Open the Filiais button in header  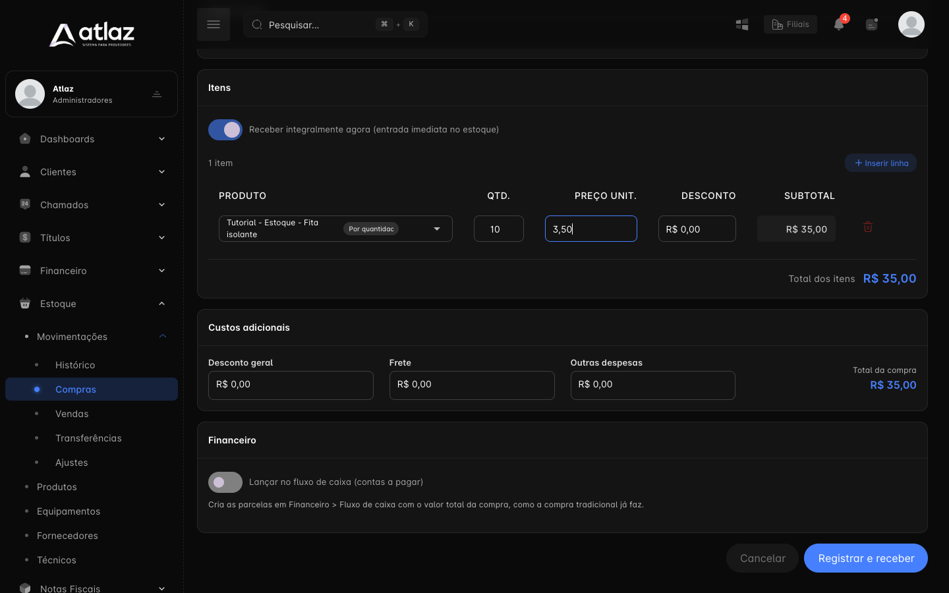tap(790, 24)
